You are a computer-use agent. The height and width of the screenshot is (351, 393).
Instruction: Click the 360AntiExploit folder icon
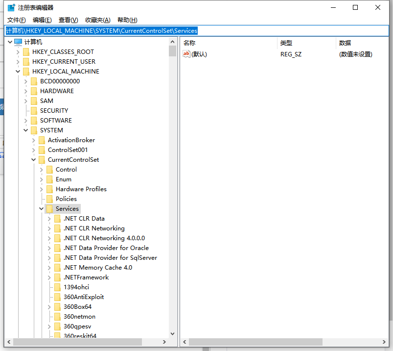click(x=57, y=297)
